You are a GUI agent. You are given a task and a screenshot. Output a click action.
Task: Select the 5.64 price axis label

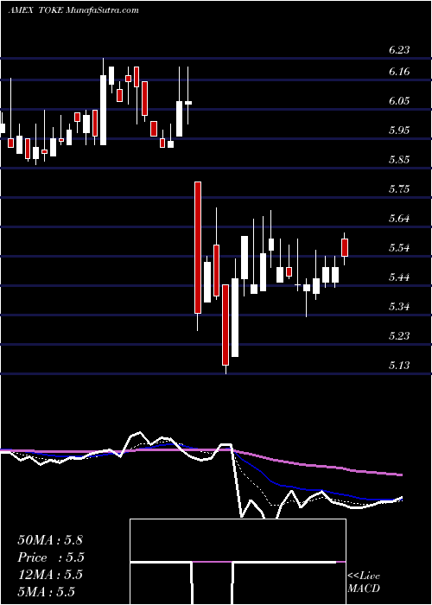398,218
